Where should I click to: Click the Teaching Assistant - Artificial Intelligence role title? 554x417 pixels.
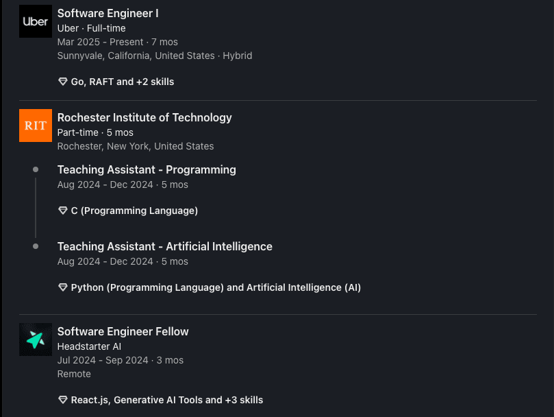pyautogui.click(x=164, y=246)
